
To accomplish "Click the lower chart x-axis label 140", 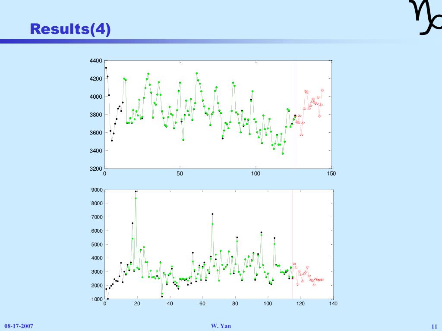I will click(333, 303).
